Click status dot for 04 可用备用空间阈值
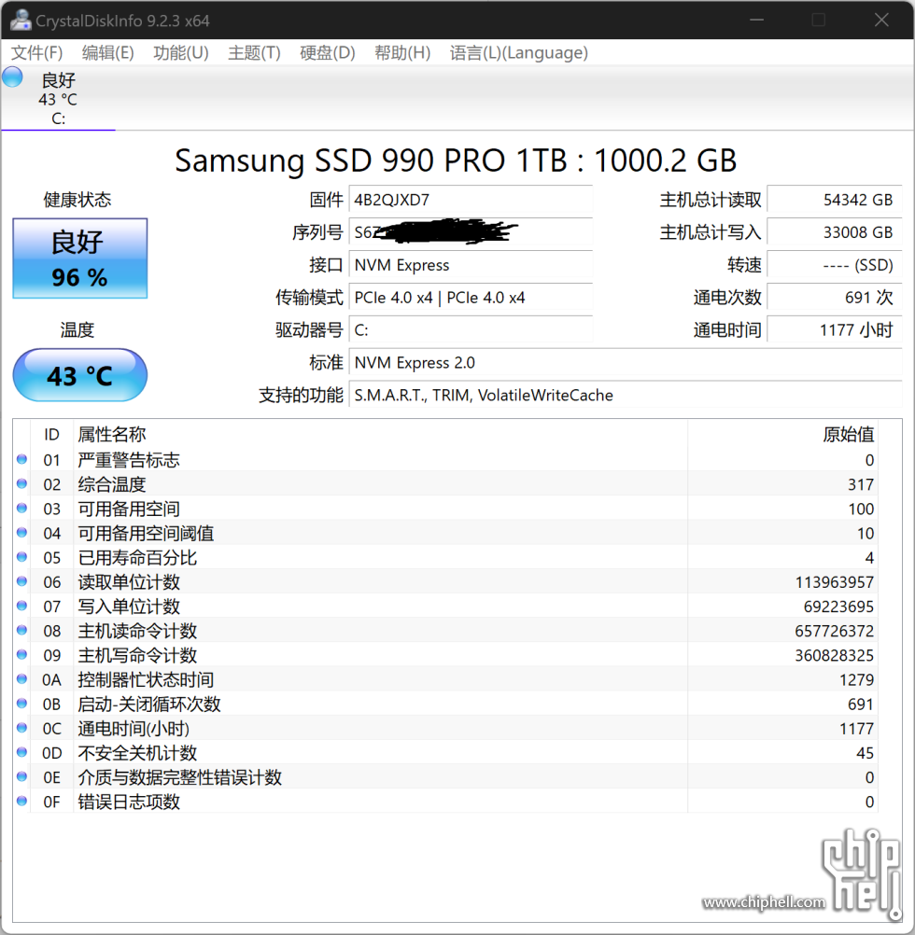Screen dimensions: 915x935 (x=22, y=533)
